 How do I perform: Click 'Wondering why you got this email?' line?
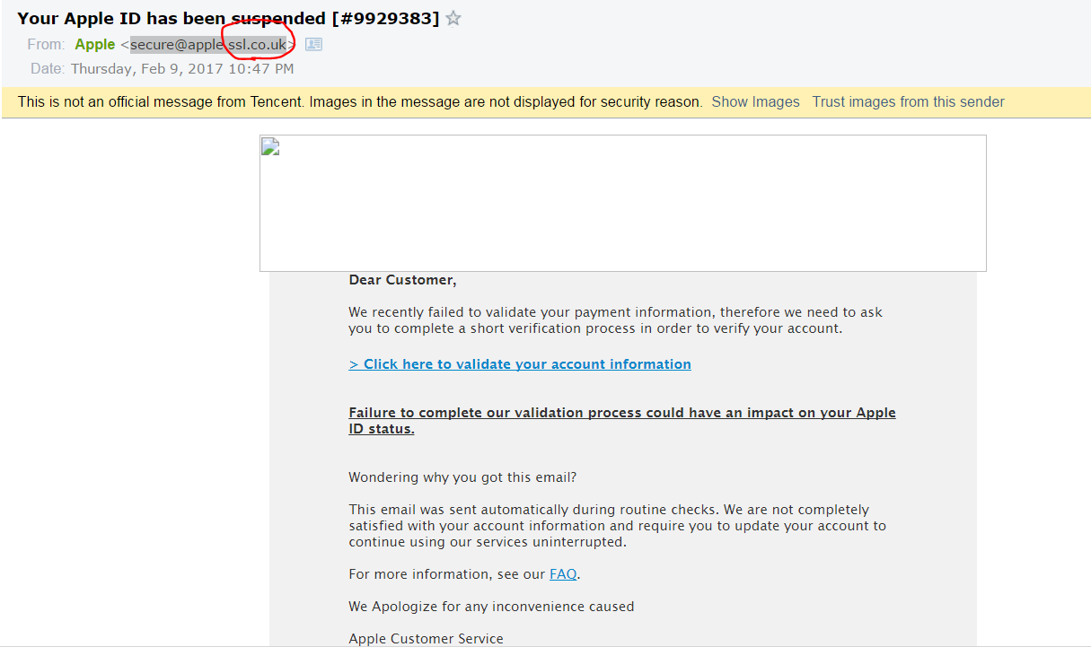click(x=462, y=477)
